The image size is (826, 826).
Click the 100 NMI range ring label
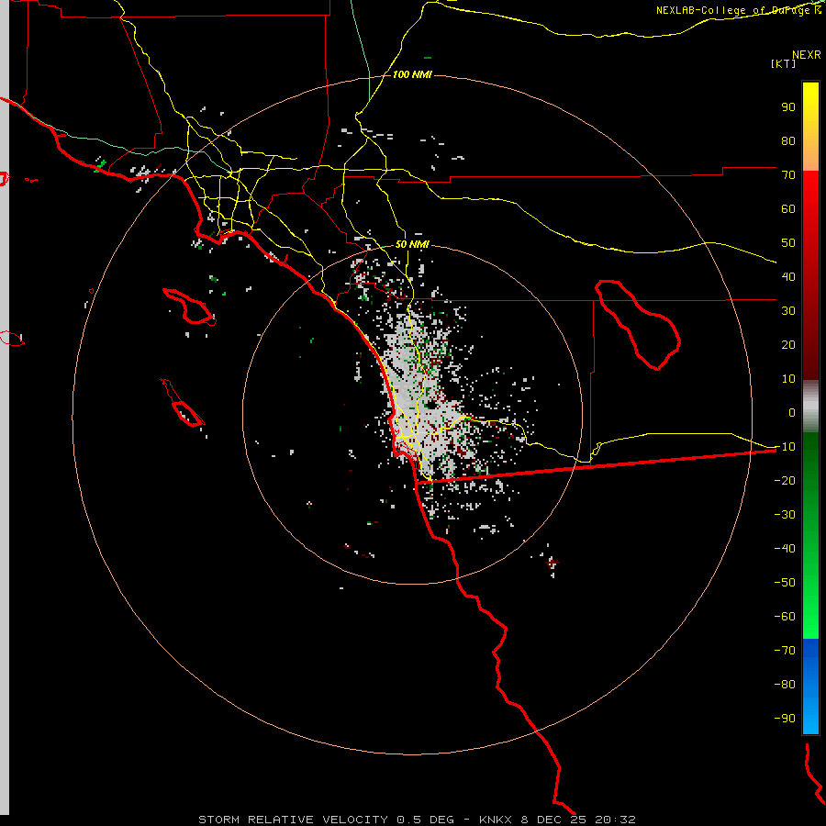point(412,75)
